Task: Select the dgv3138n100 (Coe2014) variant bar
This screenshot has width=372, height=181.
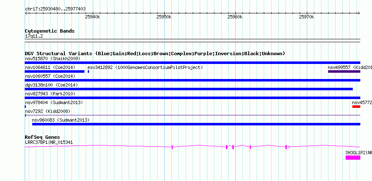Action: (x=189, y=89)
